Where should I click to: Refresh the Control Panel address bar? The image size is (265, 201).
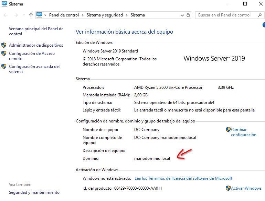188,15
